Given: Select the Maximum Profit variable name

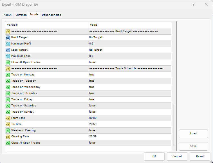Looking at the screenshot, I should (x=21, y=44).
